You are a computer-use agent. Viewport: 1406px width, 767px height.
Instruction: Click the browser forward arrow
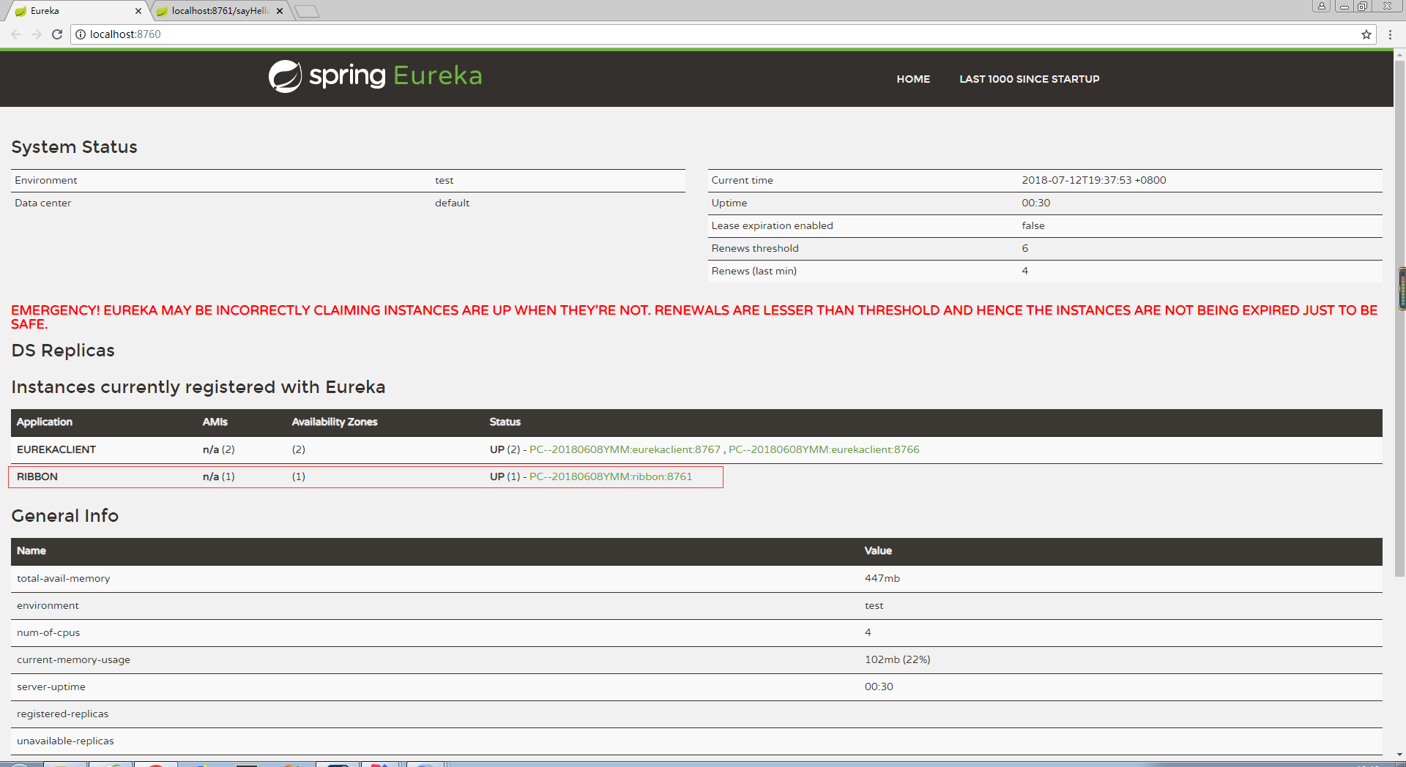tap(37, 34)
